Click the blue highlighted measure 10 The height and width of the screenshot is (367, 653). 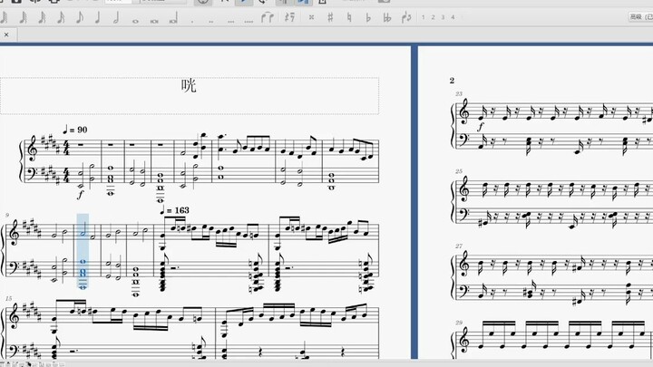click(x=83, y=252)
